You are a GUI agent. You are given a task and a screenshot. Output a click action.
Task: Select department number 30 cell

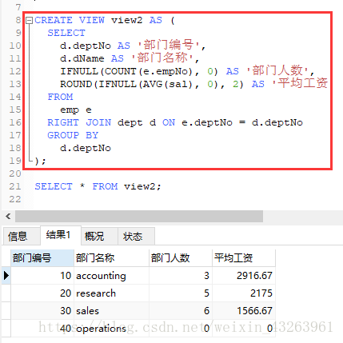tap(42, 311)
